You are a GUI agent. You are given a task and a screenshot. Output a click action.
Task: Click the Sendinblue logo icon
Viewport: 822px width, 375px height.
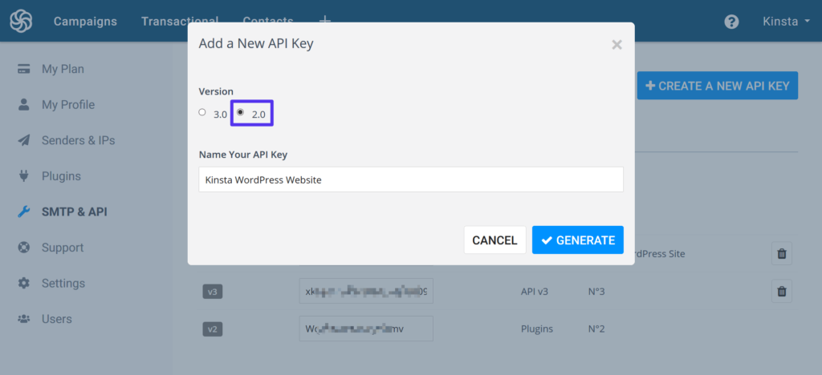coord(21,21)
